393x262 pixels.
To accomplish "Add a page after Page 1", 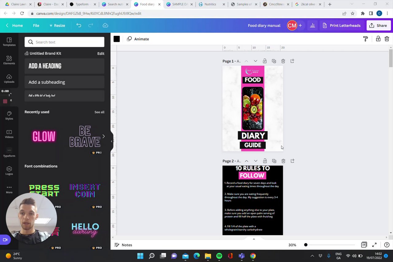I will coord(292,61).
